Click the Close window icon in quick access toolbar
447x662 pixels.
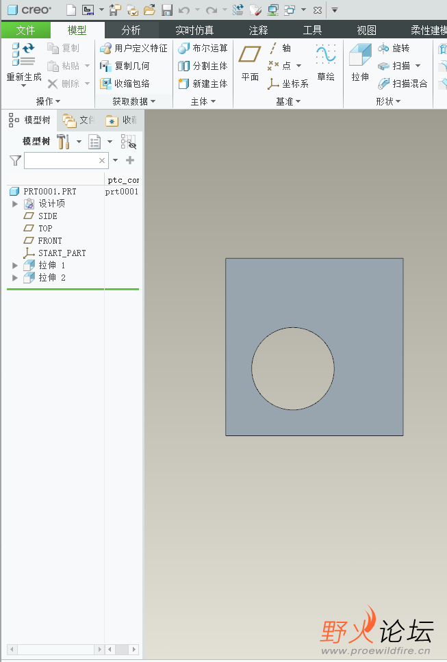(x=318, y=10)
